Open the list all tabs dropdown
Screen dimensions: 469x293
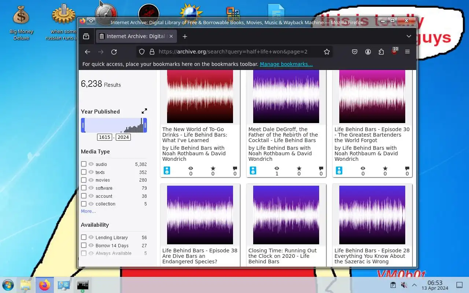pyautogui.click(x=409, y=36)
